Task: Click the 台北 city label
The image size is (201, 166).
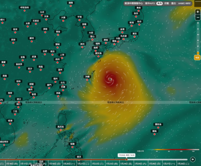Action: 63,82
